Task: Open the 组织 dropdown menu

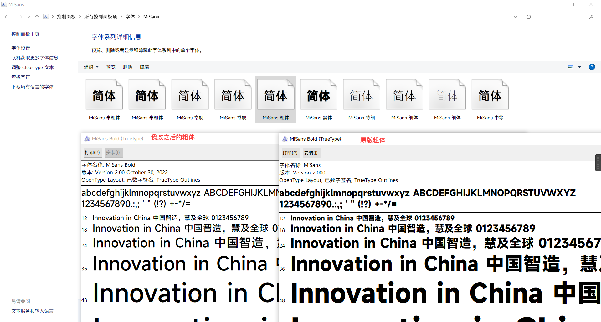Action: [91, 67]
